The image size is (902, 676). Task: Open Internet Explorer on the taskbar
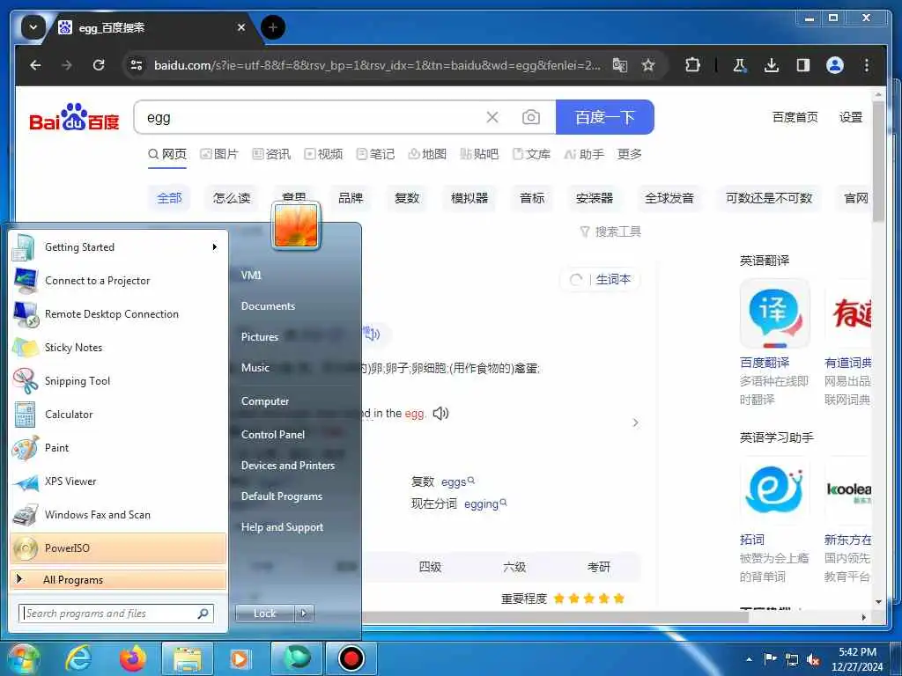[78, 658]
